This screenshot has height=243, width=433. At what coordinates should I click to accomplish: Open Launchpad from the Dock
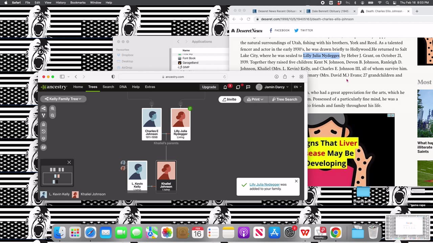[x=75, y=233]
